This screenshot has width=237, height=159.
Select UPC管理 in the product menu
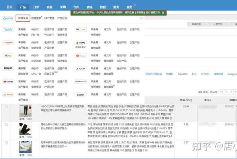tap(49, 18)
